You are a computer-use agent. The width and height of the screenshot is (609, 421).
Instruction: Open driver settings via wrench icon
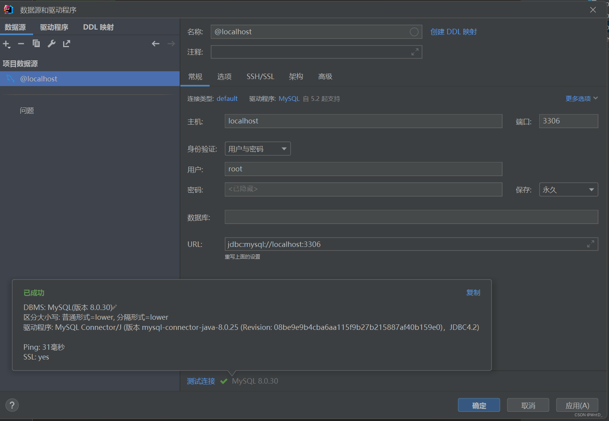click(x=51, y=44)
